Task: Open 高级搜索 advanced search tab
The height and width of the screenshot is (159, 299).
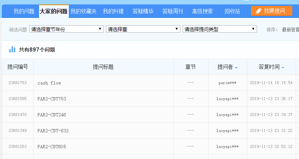Action: tap(202, 11)
